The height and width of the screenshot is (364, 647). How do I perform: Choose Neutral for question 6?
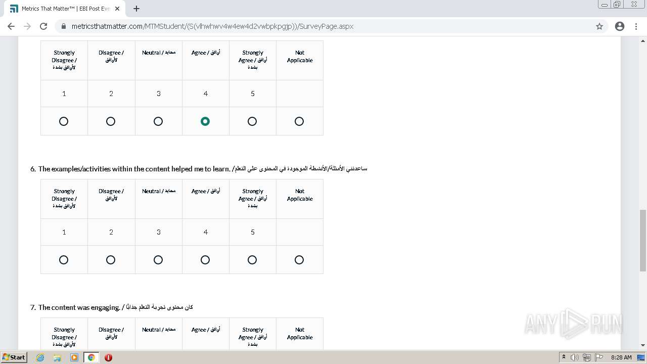click(158, 260)
